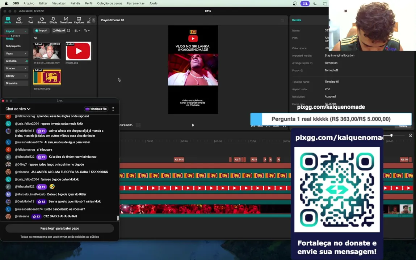Image resolution: width=416 pixels, height=260 pixels.
Task: Open chat three-dot options menu
Action: [x=113, y=109]
